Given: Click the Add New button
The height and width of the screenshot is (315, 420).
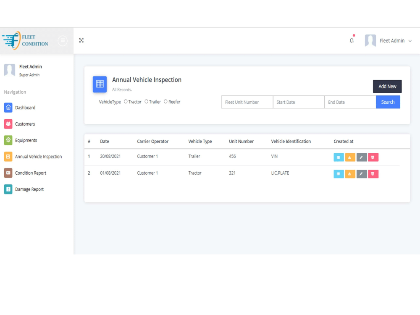Looking at the screenshot, I should [x=387, y=86].
